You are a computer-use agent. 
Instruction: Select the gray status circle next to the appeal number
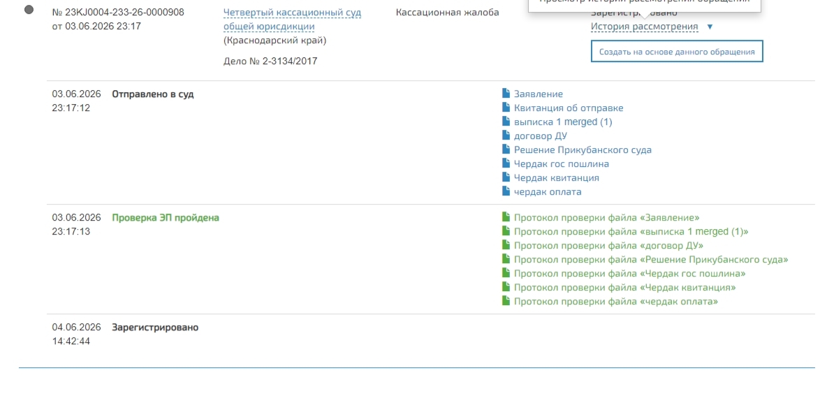click(x=29, y=10)
